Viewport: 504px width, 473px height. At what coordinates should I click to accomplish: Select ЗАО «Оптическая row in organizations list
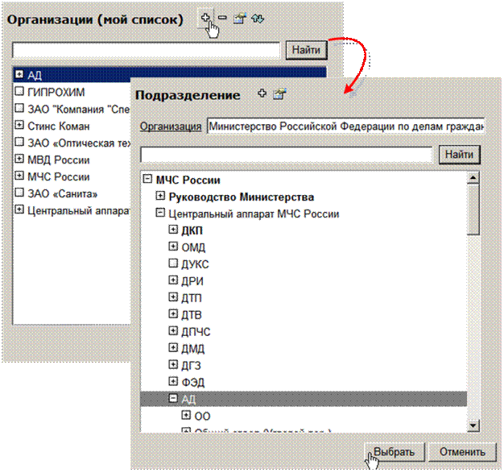(x=79, y=143)
